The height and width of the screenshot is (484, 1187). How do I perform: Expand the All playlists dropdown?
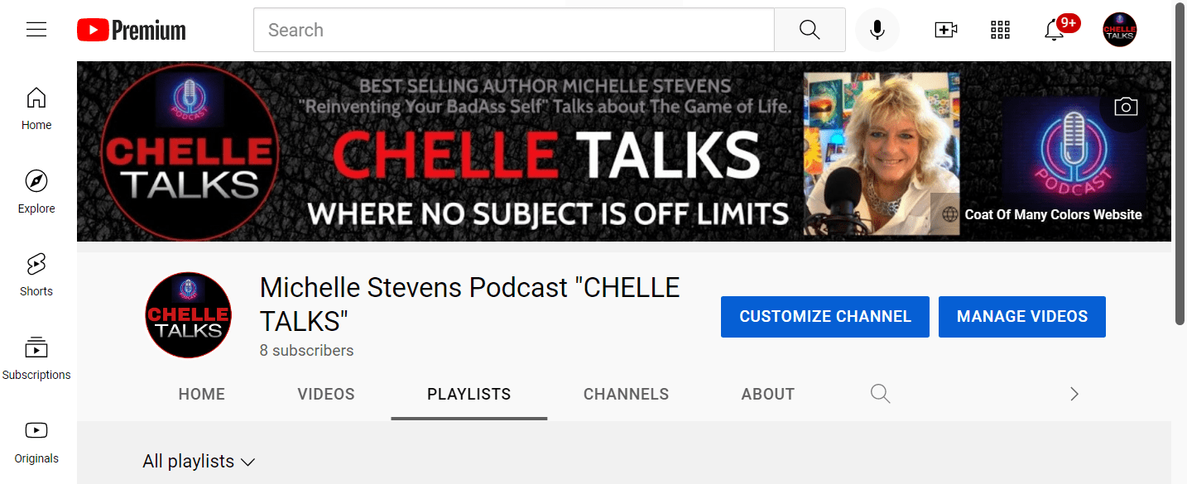point(199,462)
